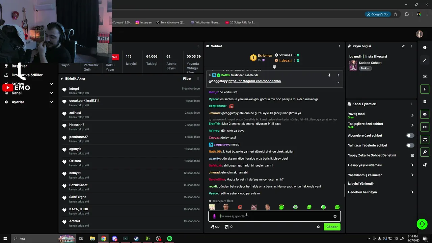
Task: Open the emoji picker in the message box
Action: click(335, 216)
